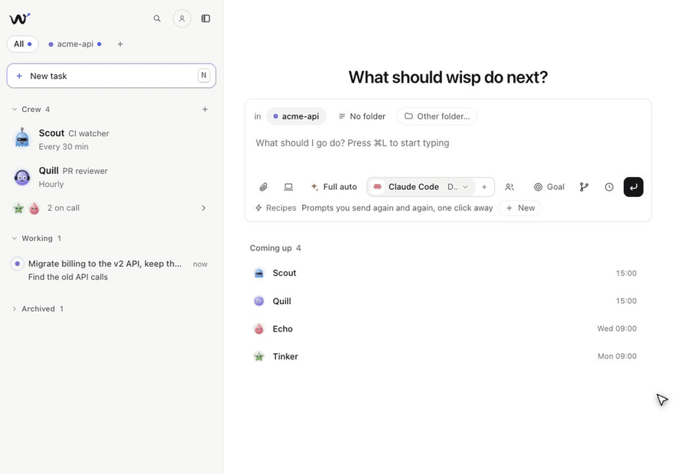Click the Recipes label
This screenshot has width=673, height=474.
[281, 208]
